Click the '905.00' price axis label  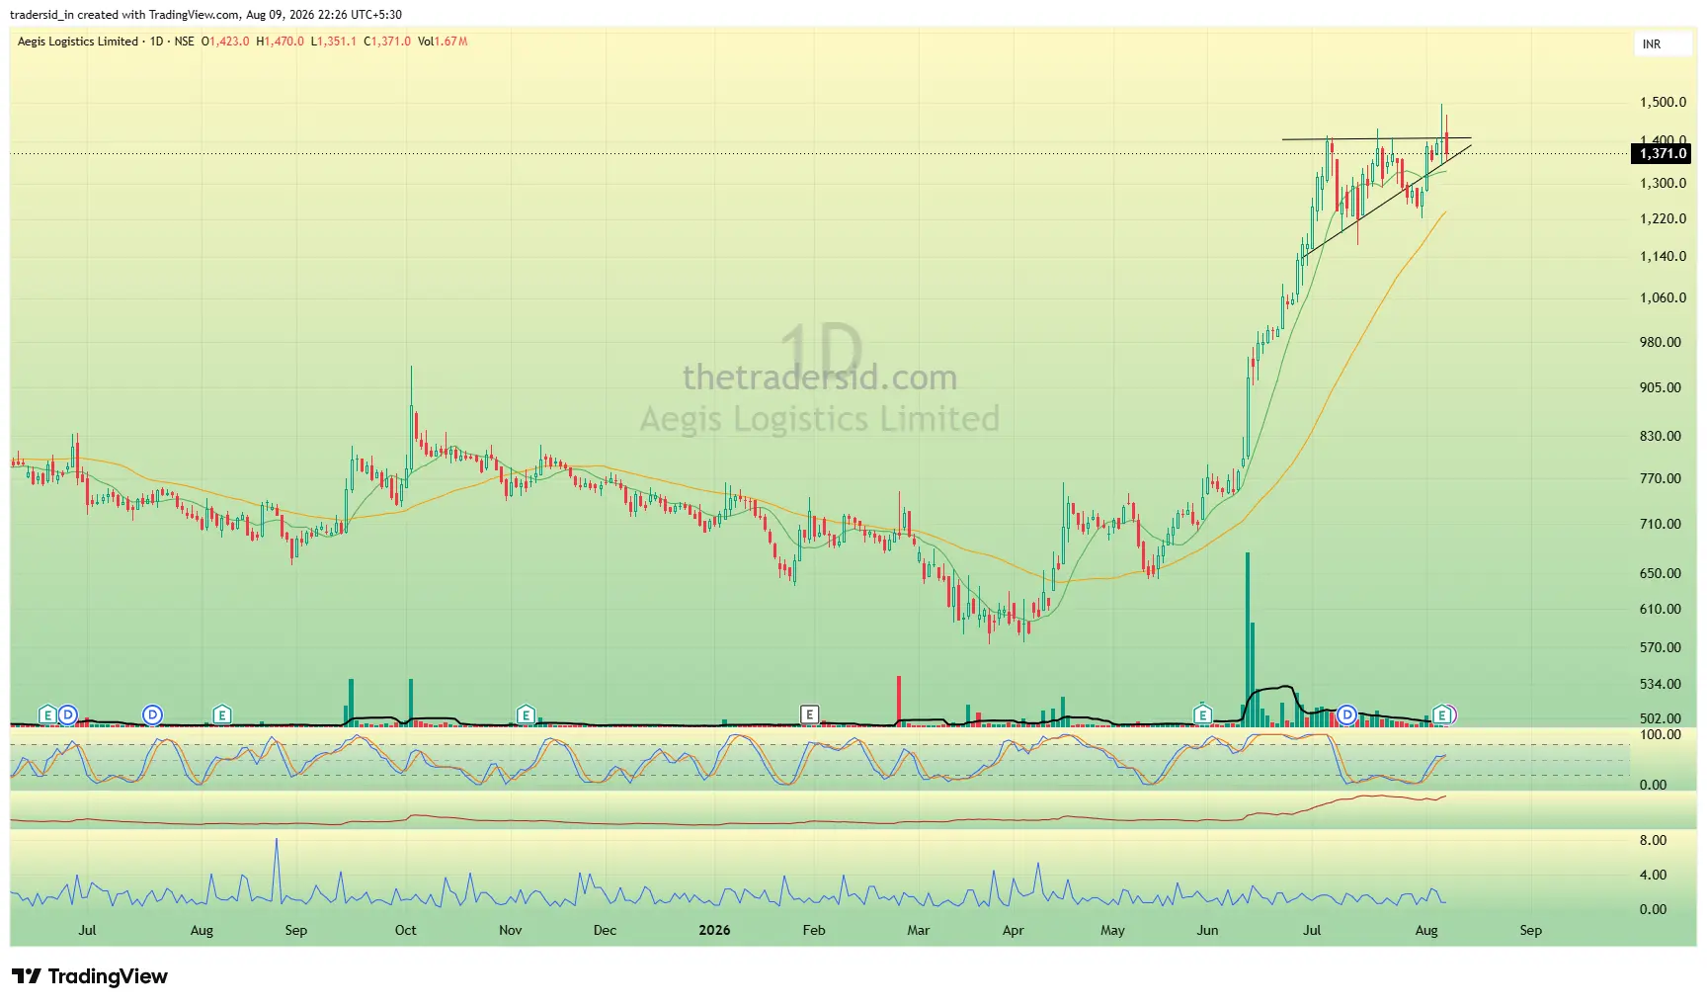[1660, 388]
